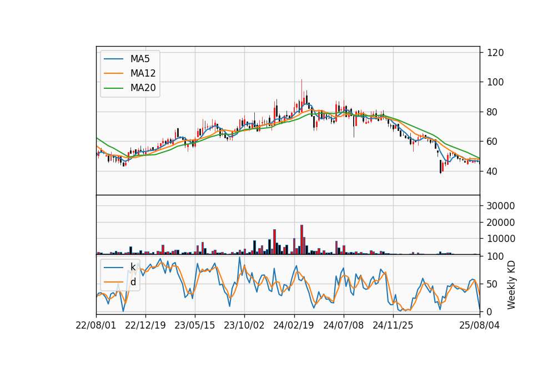The height and width of the screenshot is (383, 533).
Task: Click the 40 price axis label
Action: coord(492,172)
